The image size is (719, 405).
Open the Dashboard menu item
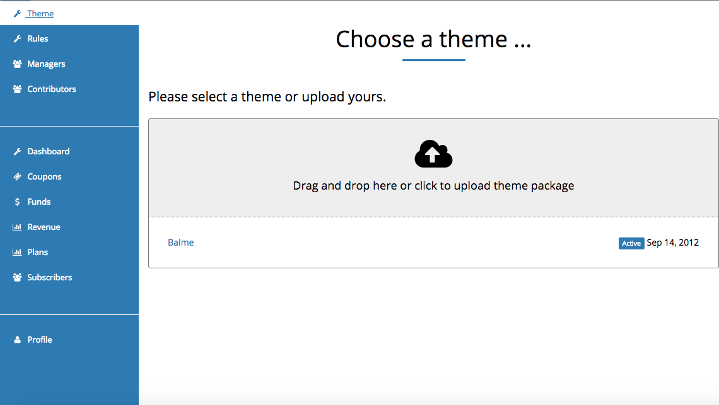(x=69, y=151)
